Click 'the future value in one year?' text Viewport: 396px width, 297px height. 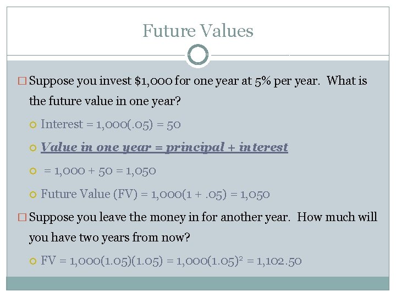pyautogui.click(x=105, y=101)
